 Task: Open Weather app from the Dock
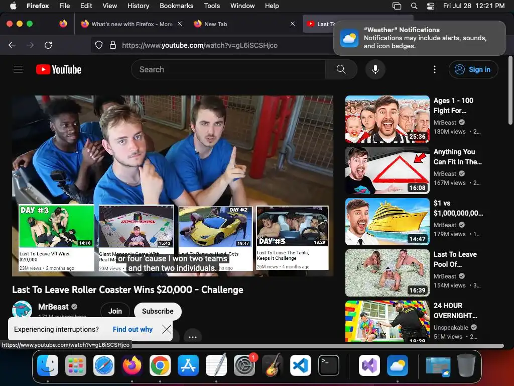[398, 365]
